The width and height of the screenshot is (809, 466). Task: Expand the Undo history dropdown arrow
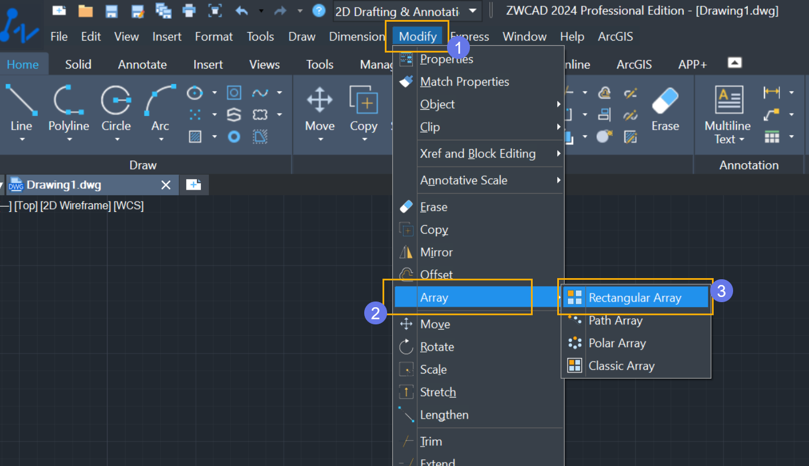(261, 10)
